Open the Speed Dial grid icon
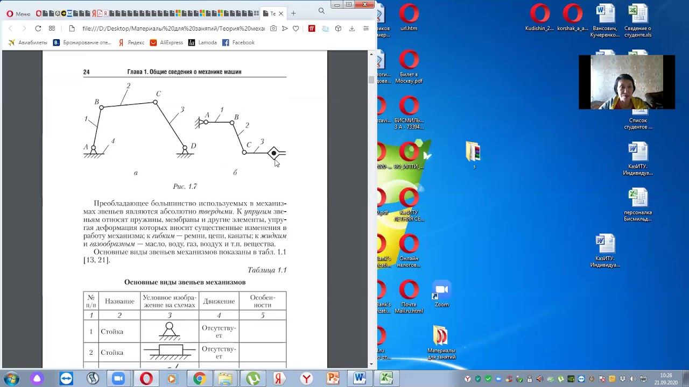Viewport: 689px width, 387px height. [52, 28]
